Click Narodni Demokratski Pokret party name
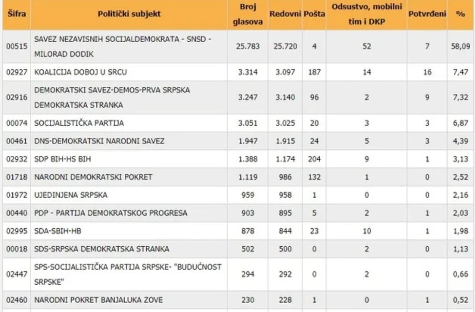The image size is (475, 312). pos(93,177)
